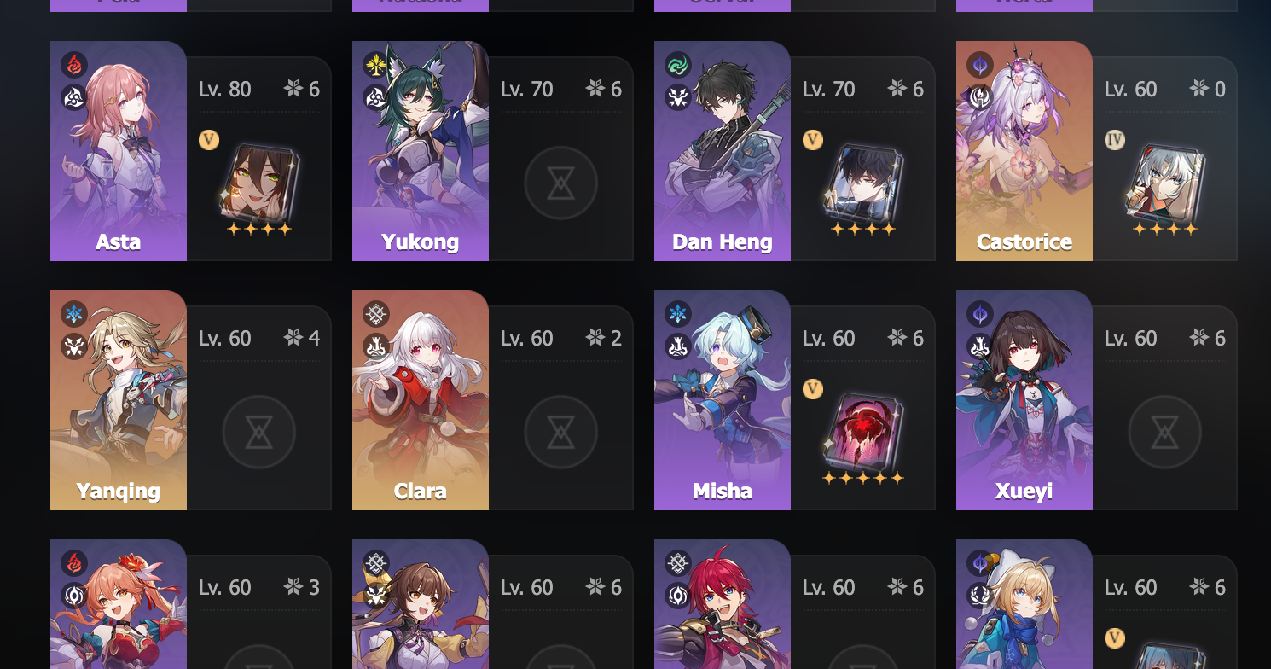
Task: Click Misha's Destruction path icon
Action: [678, 346]
